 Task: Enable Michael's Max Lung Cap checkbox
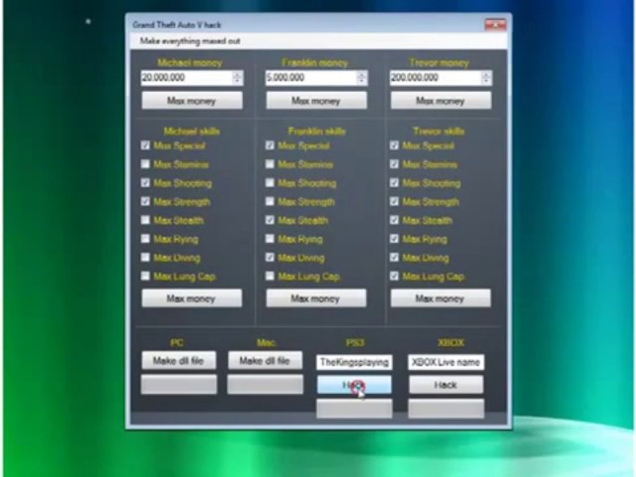[145, 276]
